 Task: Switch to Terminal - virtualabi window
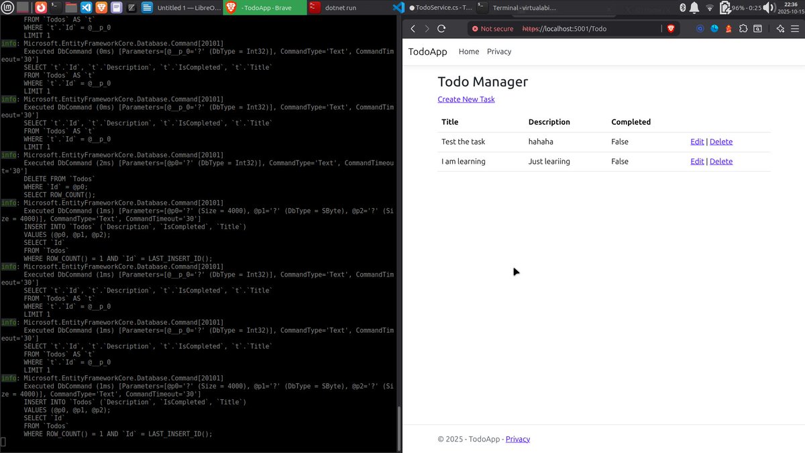pos(516,8)
